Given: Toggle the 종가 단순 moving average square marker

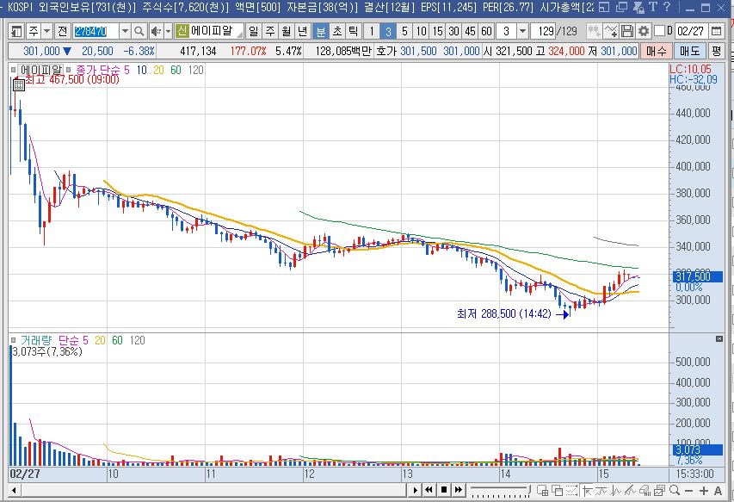Looking at the screenshot, I should point(69,71).
